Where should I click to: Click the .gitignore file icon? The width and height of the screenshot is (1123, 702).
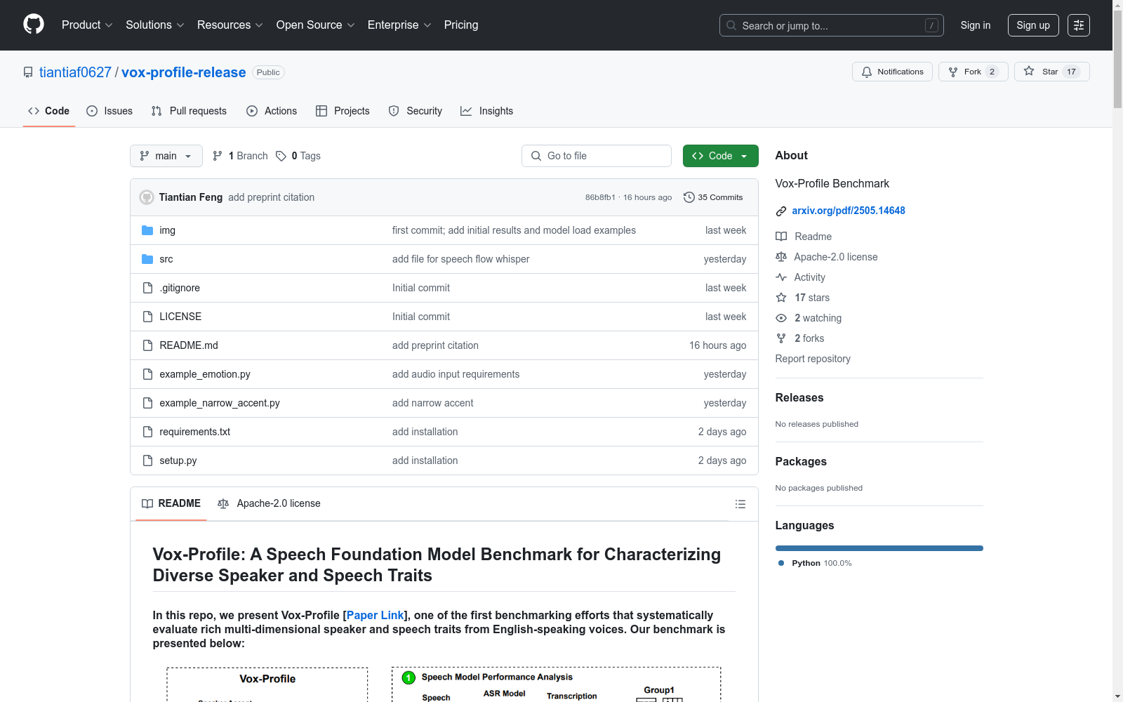coord(147,288)
